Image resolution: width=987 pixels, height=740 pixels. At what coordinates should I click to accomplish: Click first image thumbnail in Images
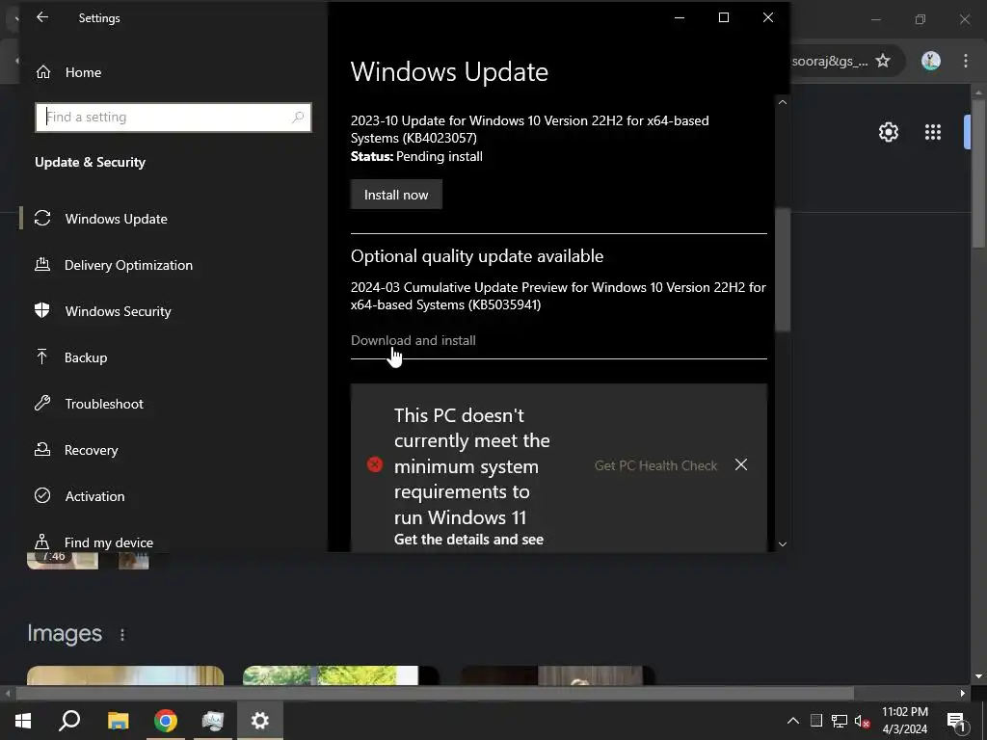pyautogui.click(x=125, y=675)
